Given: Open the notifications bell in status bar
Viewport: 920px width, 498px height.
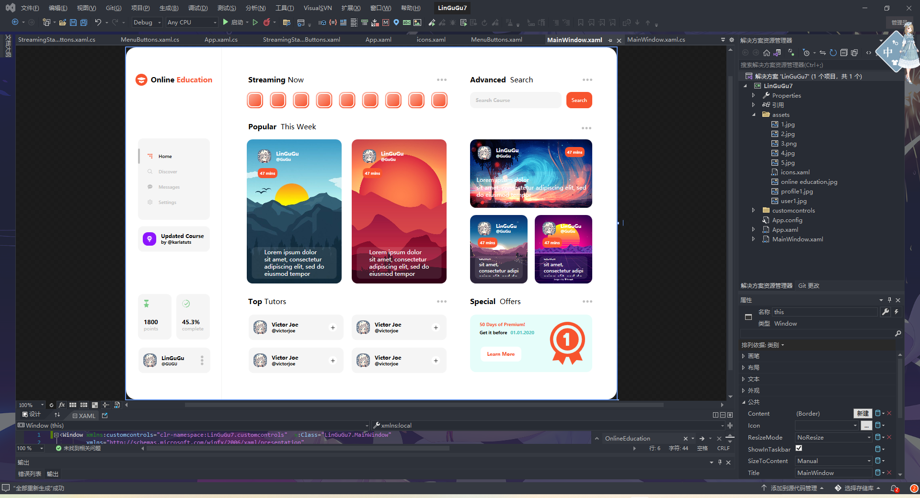Looking at the screenshot, I should coord(894,488).
